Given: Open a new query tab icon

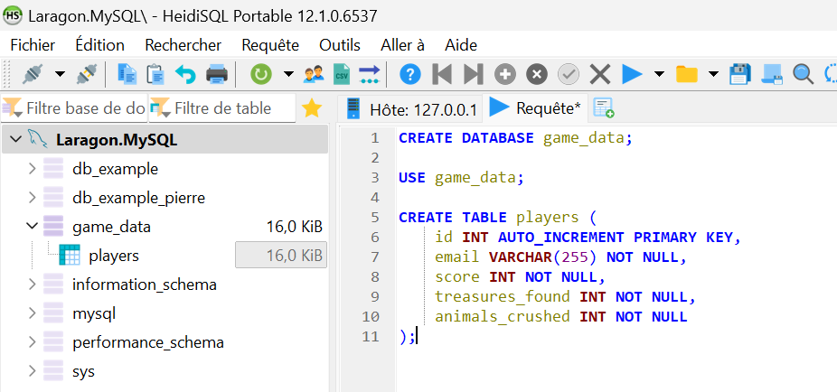Looking at the screenshot, I should pyautogui.click(x=603, y=108).
